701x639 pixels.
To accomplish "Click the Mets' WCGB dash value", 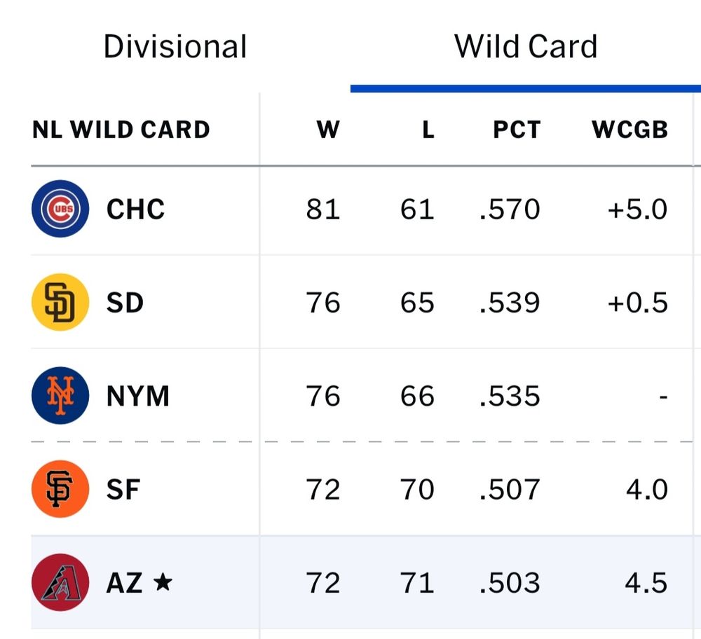I will coord(662,395).
